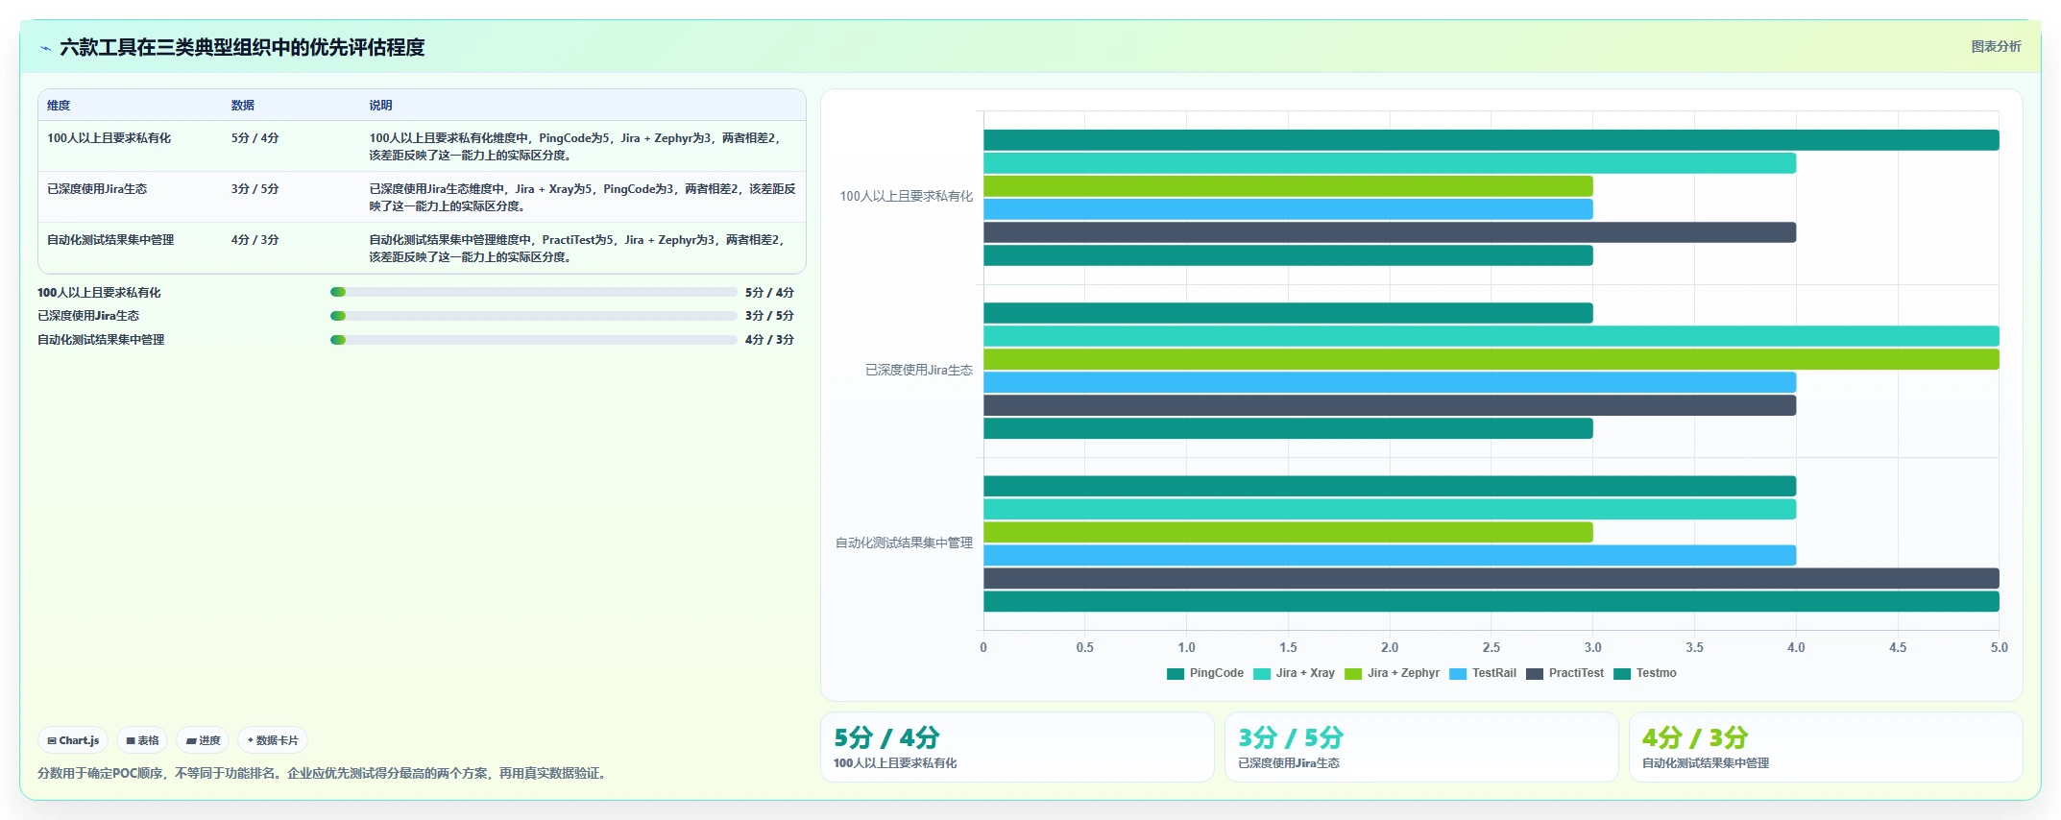Click the 已深度使用Jira生态 progress bar
Image resolution: width=2061 pixels, height=820 pixels.
pos(533,316)
